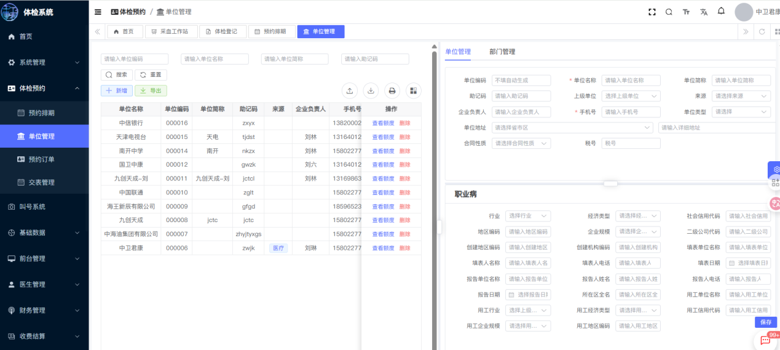Select 预约订单 in the sidebar
This screenshot has height=350, width=780.
(42, 159)
